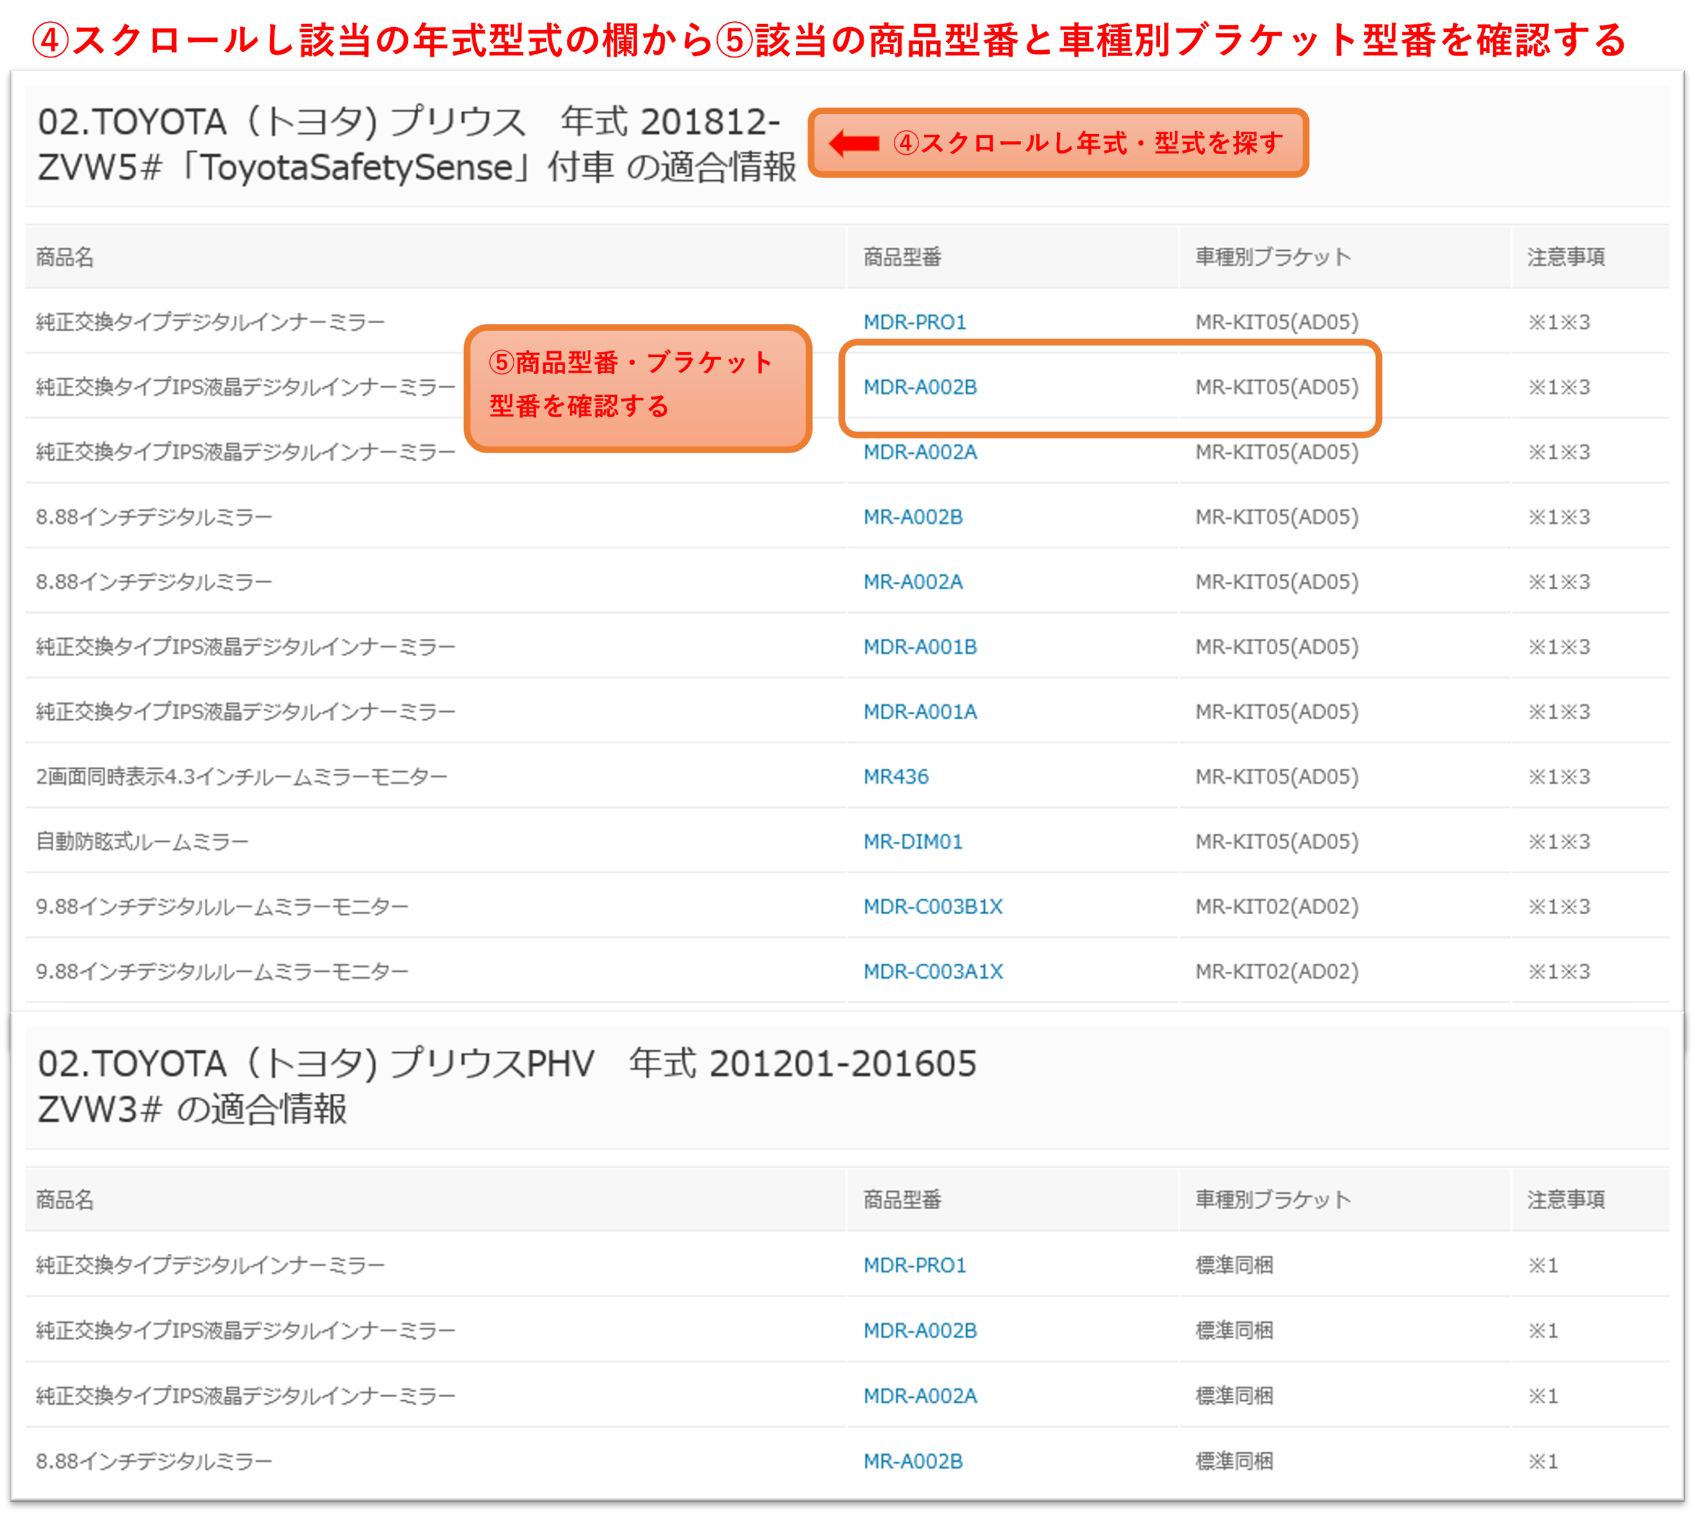Viewport: 1695px width, 1515px height.
Task: Click ※1※3 note in the MR436 row
Action: (1558, 777)
